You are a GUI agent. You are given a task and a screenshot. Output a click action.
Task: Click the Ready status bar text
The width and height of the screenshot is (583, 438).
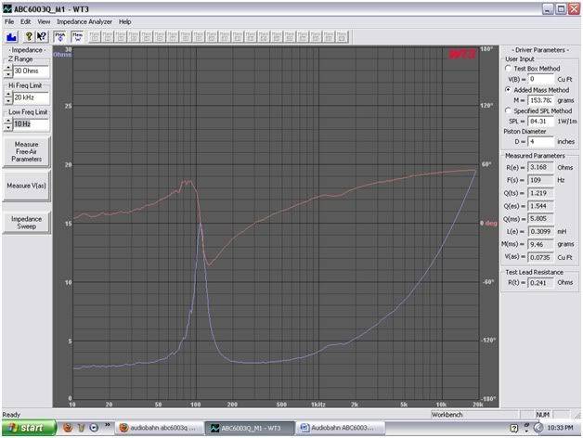11,415
